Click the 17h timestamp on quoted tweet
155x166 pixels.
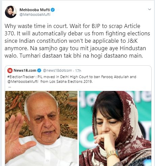pos(78,71)
